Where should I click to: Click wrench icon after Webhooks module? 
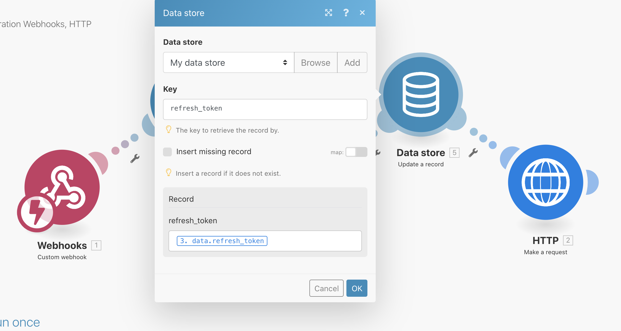click(135, 158)
